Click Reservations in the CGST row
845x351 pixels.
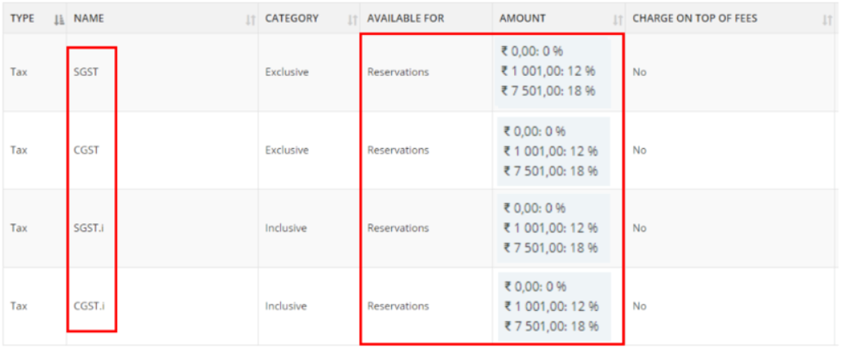pos(398,150)
